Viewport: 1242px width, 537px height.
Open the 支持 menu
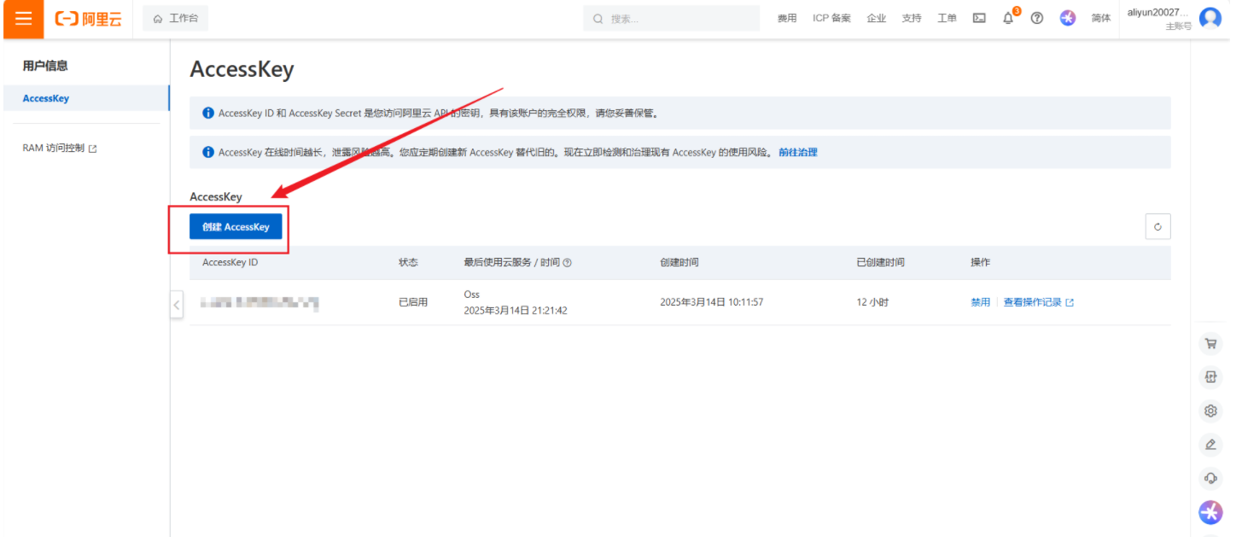coord(912,18)
